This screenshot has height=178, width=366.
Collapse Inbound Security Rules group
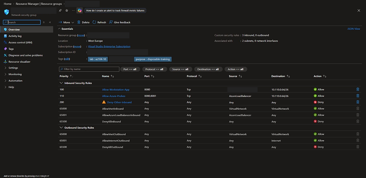tap(61, 83)
